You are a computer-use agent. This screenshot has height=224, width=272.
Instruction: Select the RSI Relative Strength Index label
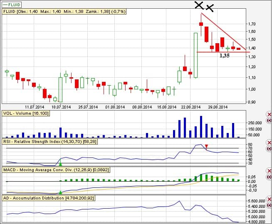tap(53, 142)
